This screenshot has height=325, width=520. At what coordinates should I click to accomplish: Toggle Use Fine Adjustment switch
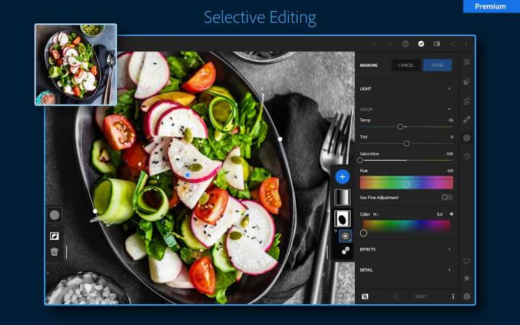click(447, 197)
